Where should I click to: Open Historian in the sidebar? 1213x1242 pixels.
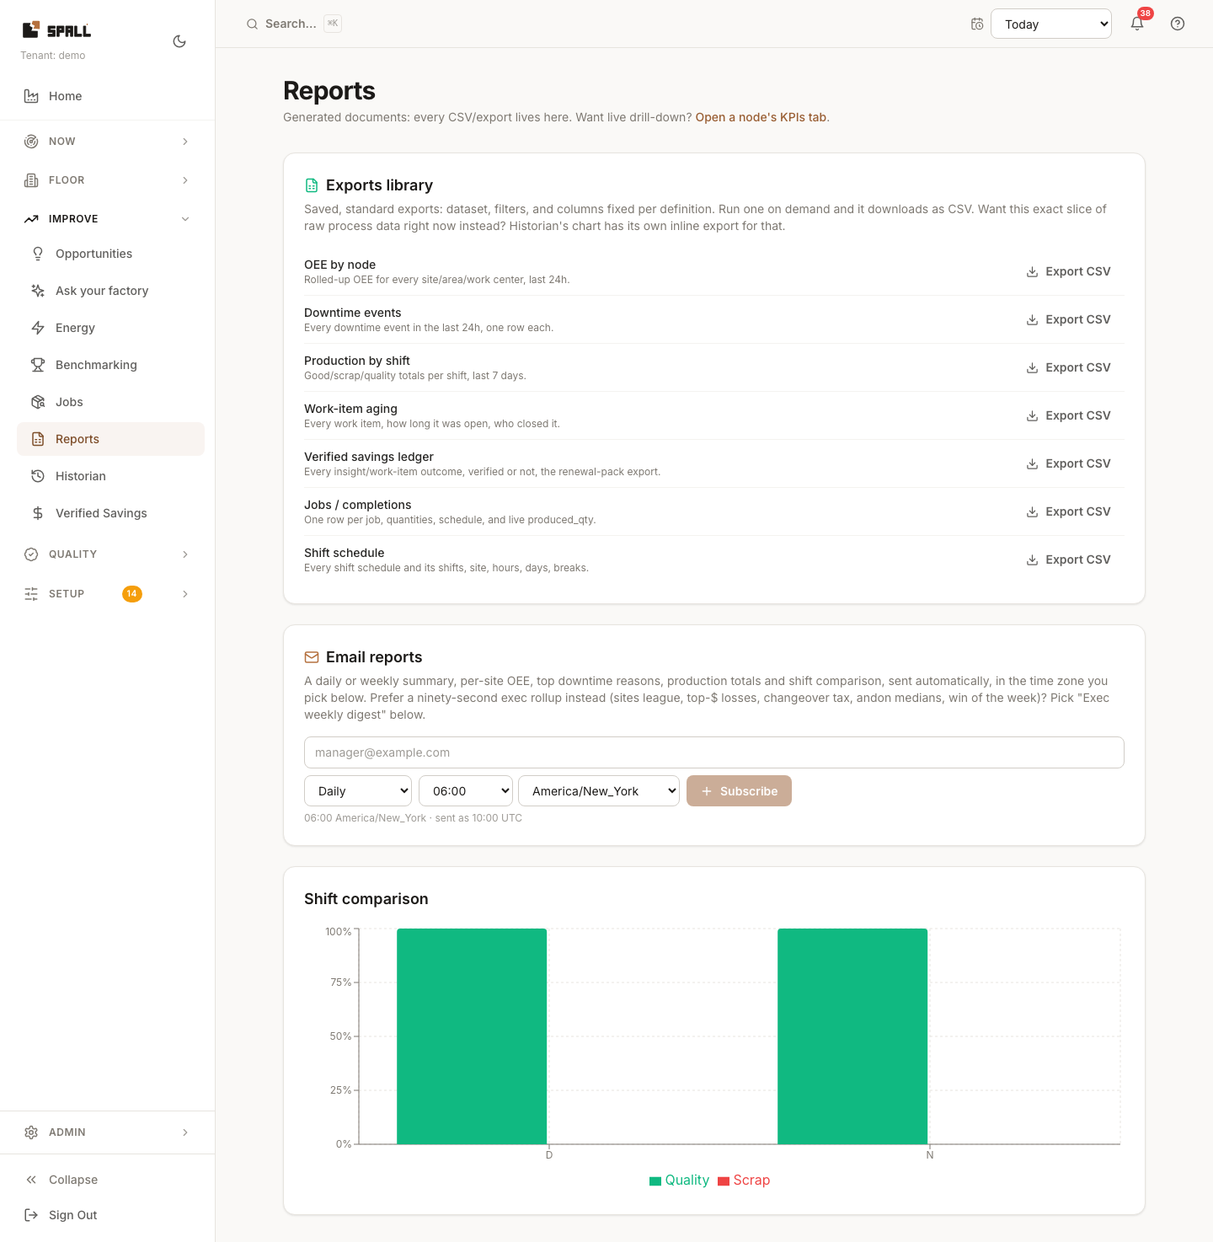pos(110,476)
